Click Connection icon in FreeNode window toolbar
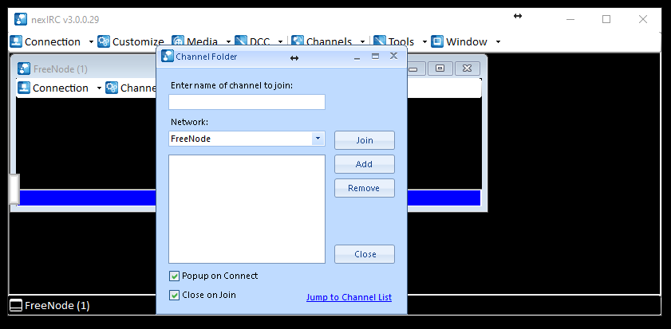 [24, 88]
